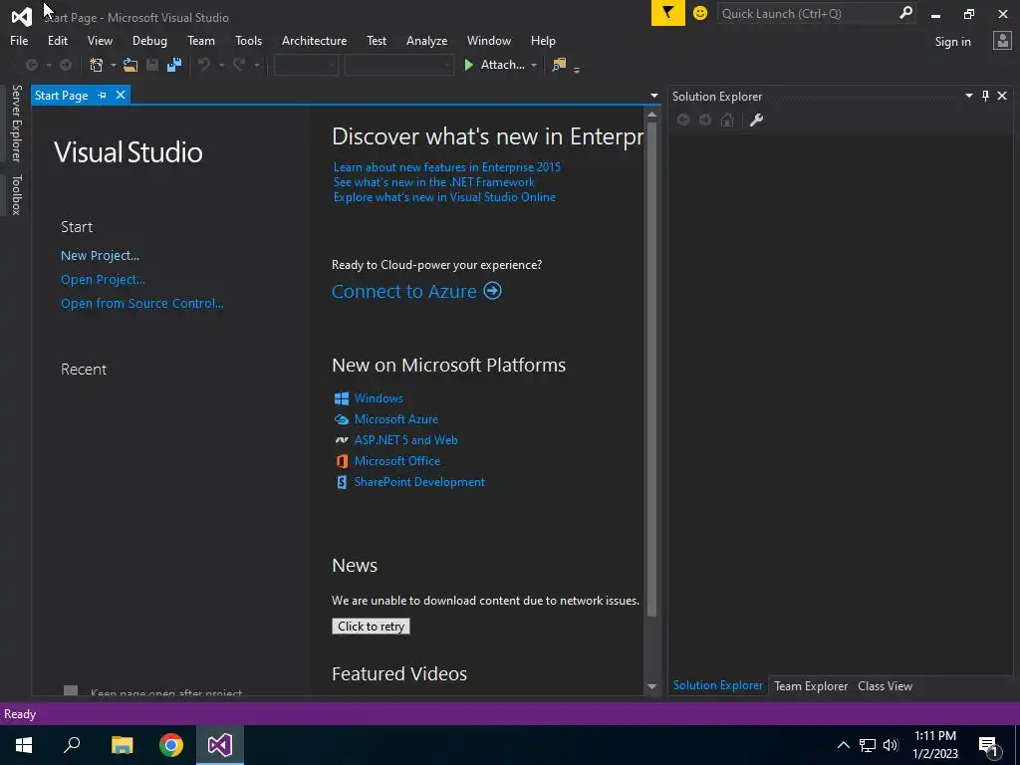
Task: Open the Server Explorer side tab
Action: (x=16, y=124)
